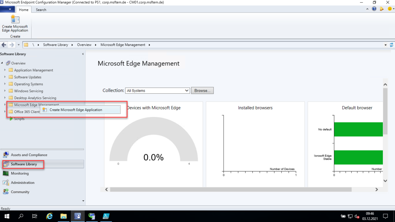Click the Help question mark button
This screenshot has width=395, height=222.
coord(374,9)
